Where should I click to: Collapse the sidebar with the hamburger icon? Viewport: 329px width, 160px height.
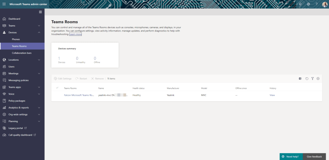coord(40,12)
